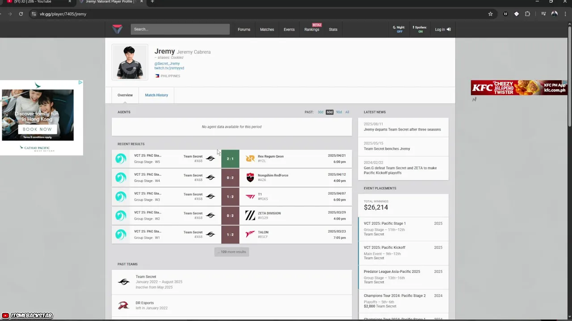Read news: Team Secret benches Jremy
This screenshot has width=572, height=321.
[403, 146]
